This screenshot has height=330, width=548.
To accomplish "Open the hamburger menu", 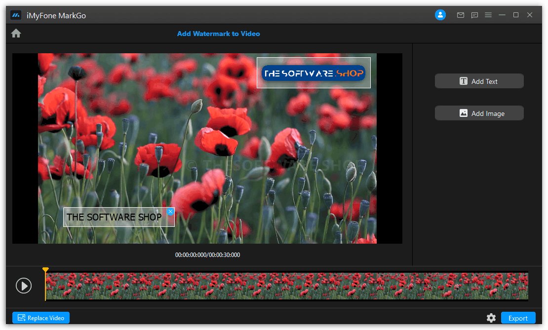I will click(x=488, y=15).
